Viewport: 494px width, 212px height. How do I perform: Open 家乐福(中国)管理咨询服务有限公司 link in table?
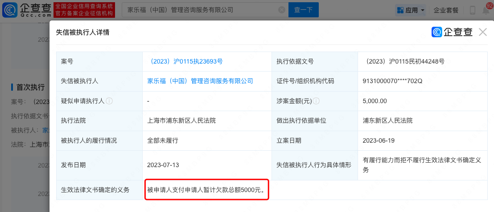click(x=200, y=81)
